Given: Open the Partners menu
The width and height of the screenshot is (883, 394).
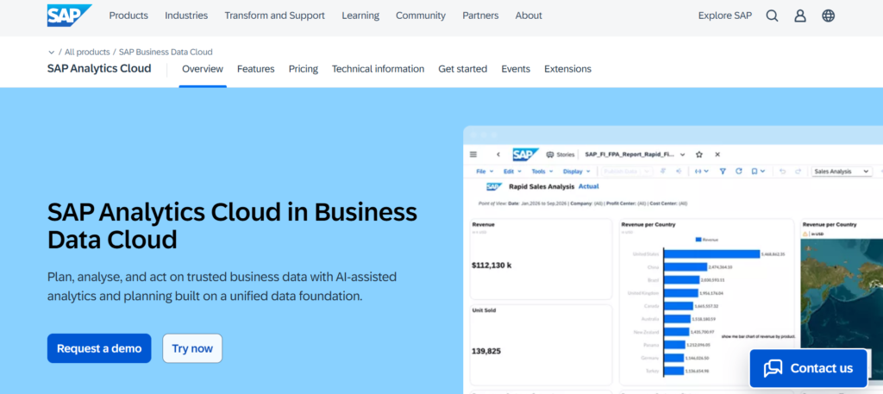Looking at the screenshot, I should pos(480,16).
